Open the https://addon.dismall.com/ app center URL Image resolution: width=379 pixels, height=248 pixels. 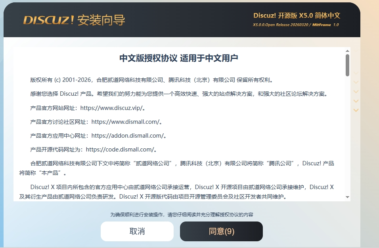pyautogui.click(x=128, y=136)
